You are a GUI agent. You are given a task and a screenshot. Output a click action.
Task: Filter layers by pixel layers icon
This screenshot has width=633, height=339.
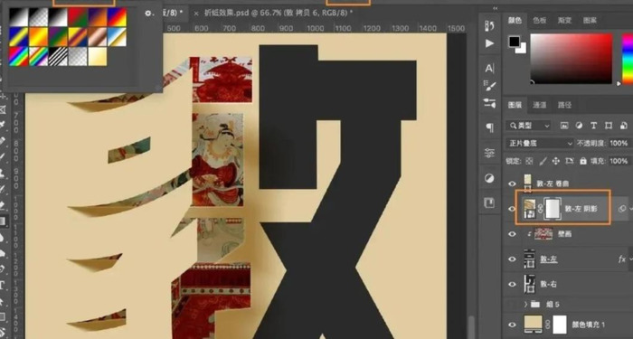click(564, 126)
